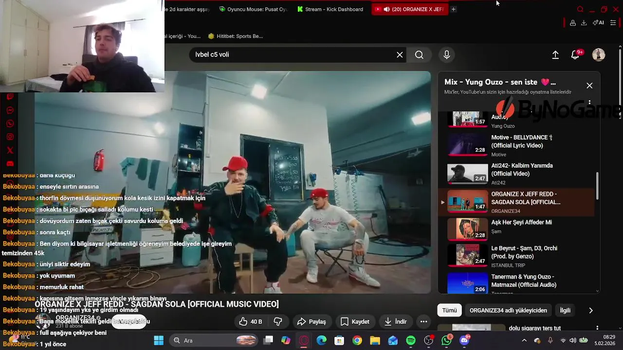The width and height of the screenshot is (623, 350).
Task: Open ORGANIZE34 channel name link
Action: point(75,318)
